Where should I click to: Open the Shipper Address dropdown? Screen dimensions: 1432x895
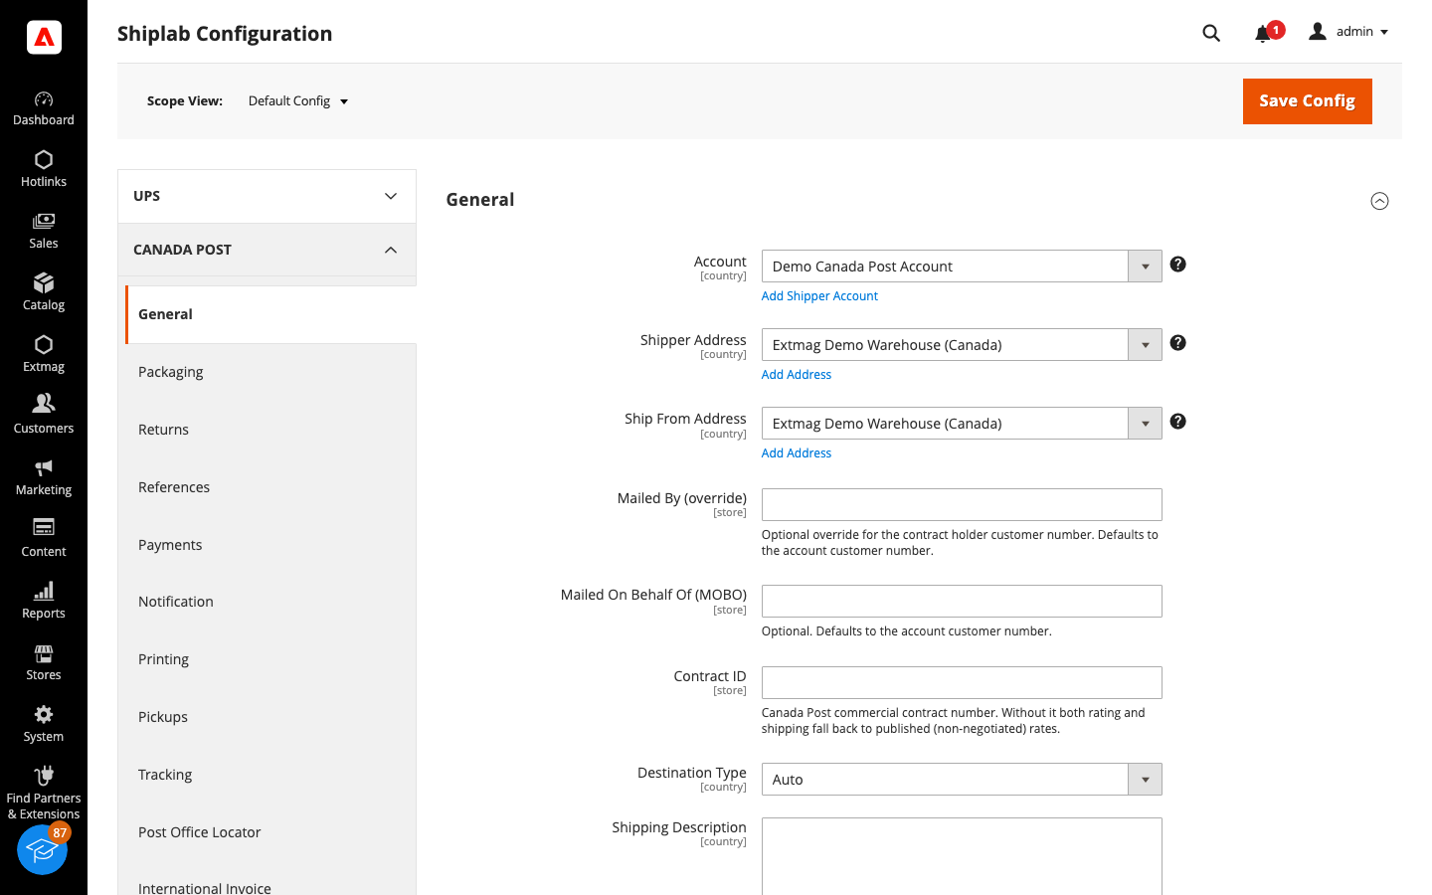(x=962, y=345)
